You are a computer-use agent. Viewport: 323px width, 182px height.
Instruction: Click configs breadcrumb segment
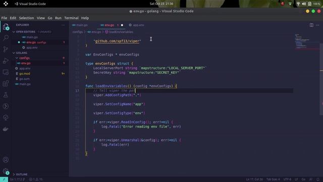77,32
